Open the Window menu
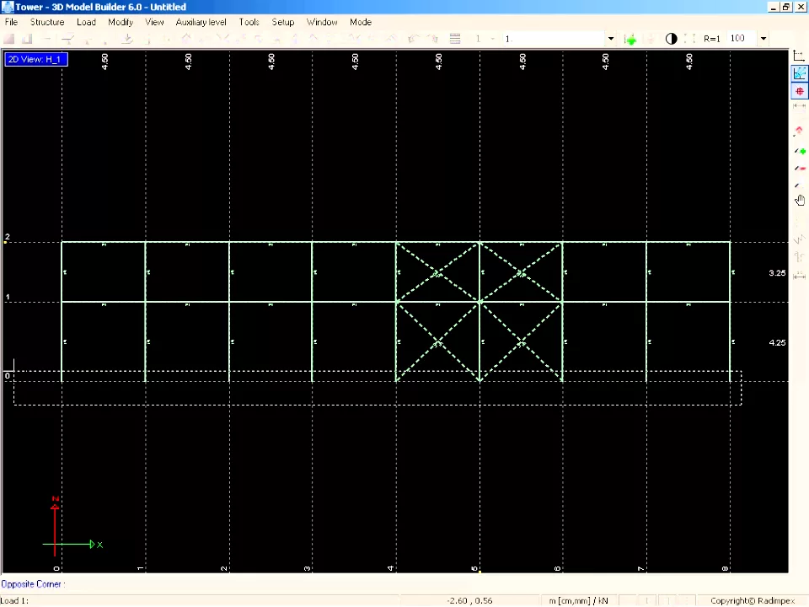This screenshot has width=809, height=607. tap(322, 22)
